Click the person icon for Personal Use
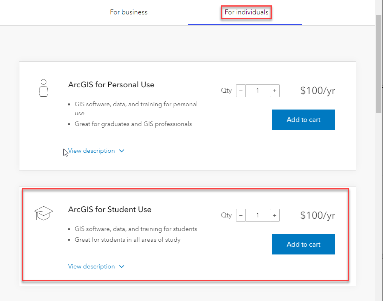Viewport: 383px width, 301px height. tap(43, 88)
